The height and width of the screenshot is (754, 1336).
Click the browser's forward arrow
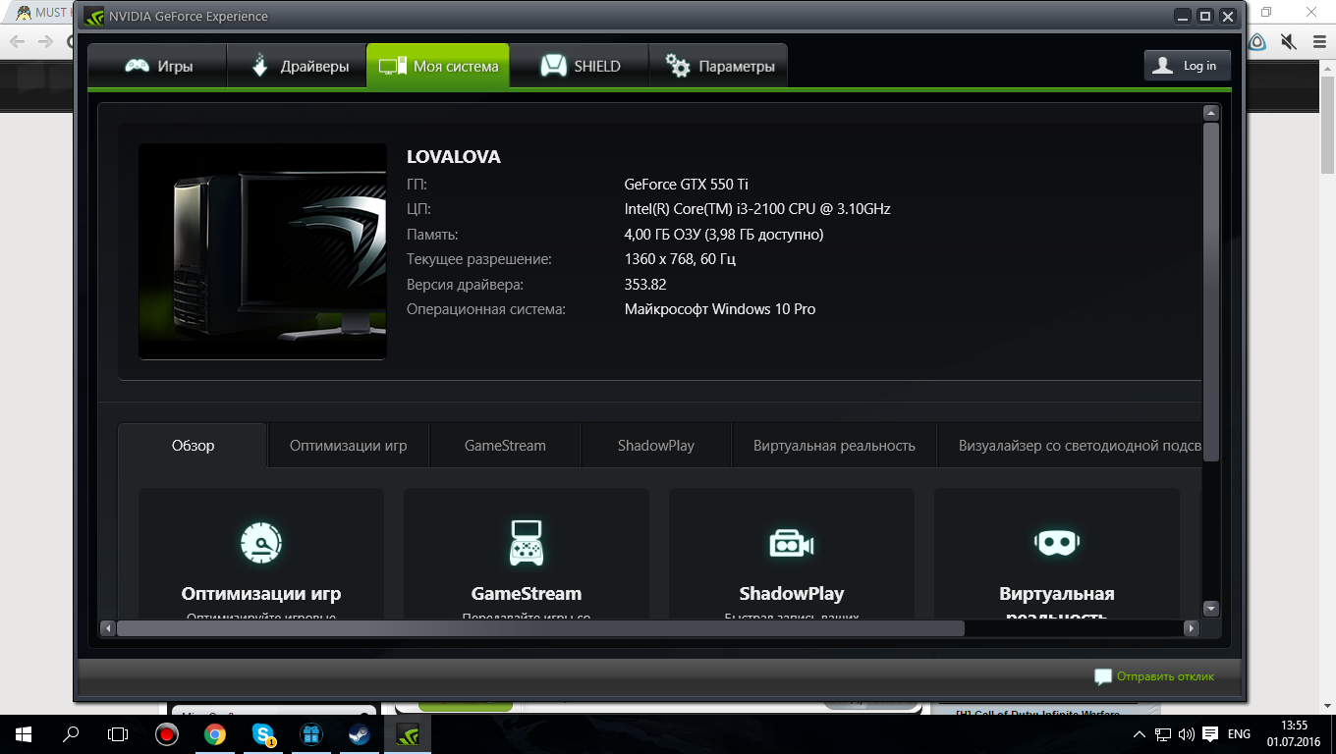click(45, 41)
